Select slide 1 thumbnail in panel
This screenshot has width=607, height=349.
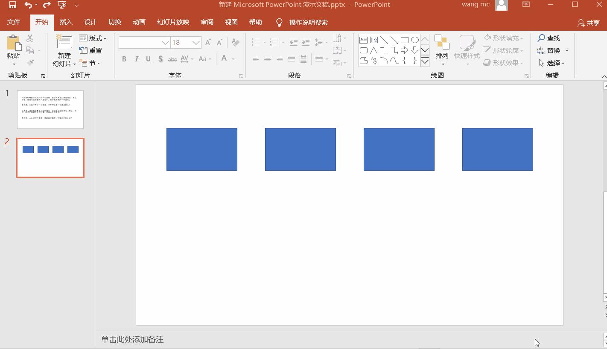click(x=50, y=109)
